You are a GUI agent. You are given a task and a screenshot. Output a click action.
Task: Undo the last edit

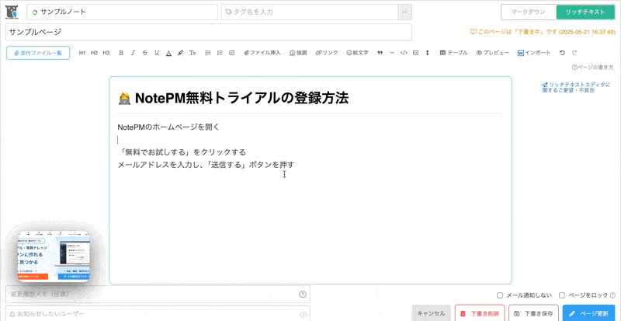click(562, 53)
